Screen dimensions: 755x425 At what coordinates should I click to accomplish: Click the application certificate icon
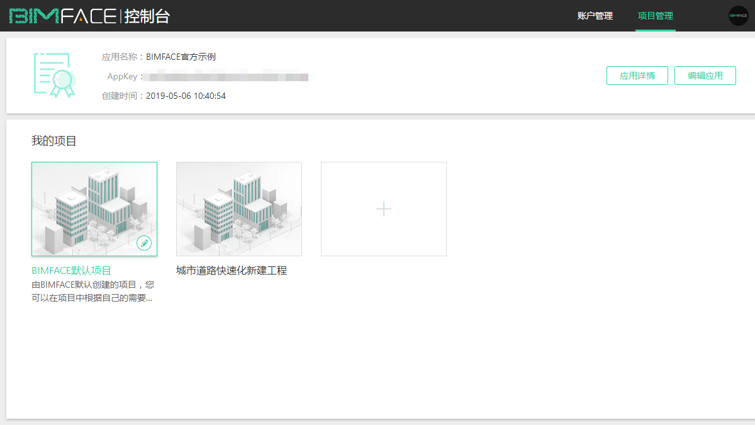coord(54,75)
